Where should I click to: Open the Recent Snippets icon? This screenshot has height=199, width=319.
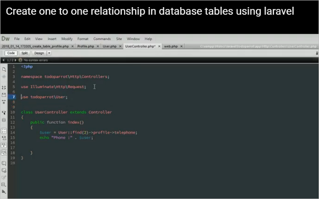point(4,185)
